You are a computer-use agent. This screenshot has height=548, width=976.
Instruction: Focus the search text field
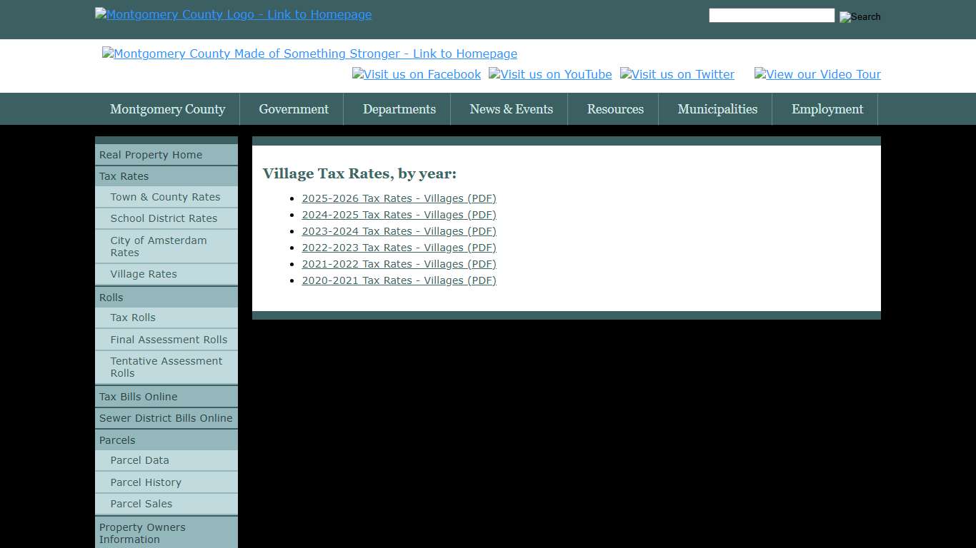click(x=771, y=16)
